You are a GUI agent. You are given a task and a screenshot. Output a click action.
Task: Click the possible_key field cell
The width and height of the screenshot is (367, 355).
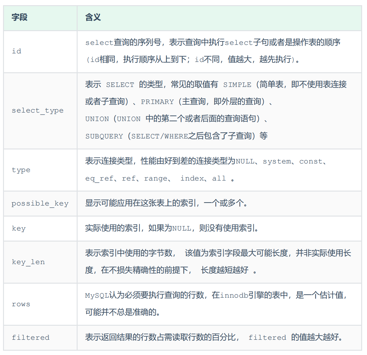point(40,203)
